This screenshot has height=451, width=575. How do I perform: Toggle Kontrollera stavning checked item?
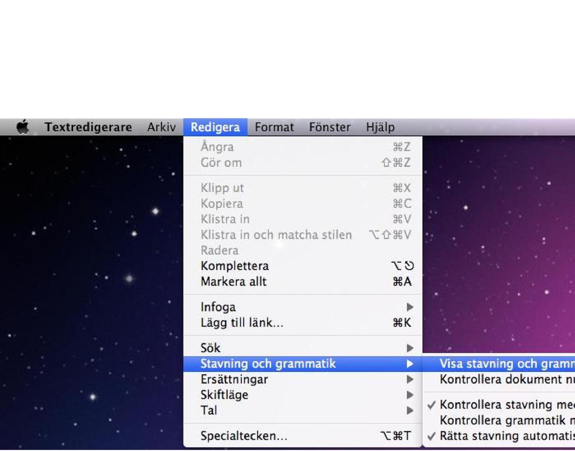[x=499, y=405]
